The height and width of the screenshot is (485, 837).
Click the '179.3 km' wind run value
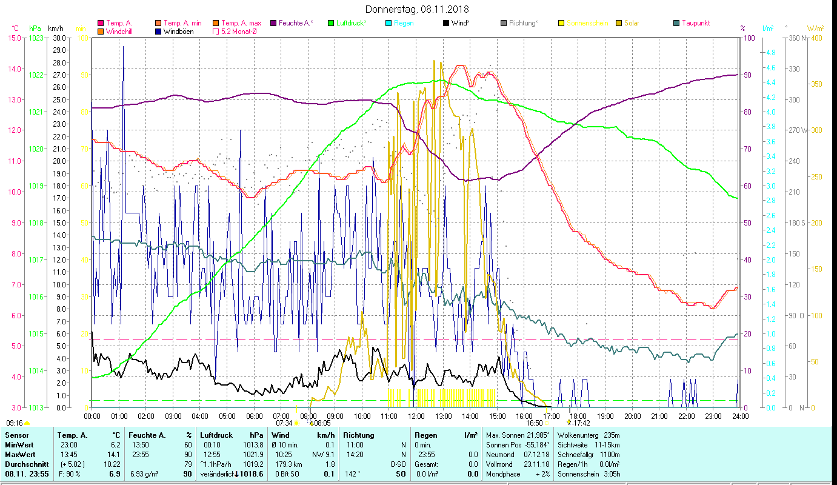[290, 464]
